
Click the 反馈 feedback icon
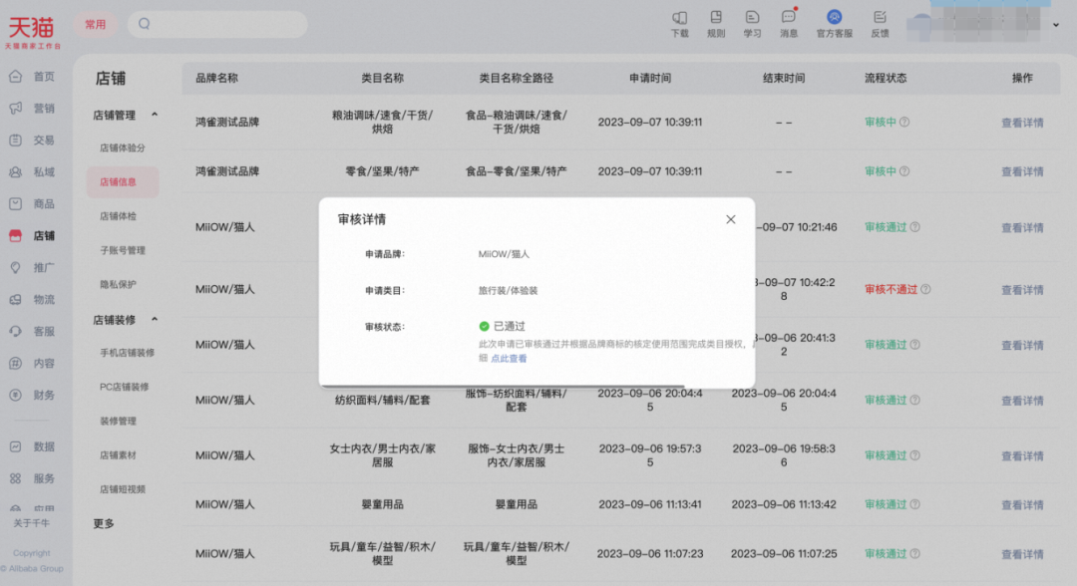[x=880, y=18]
